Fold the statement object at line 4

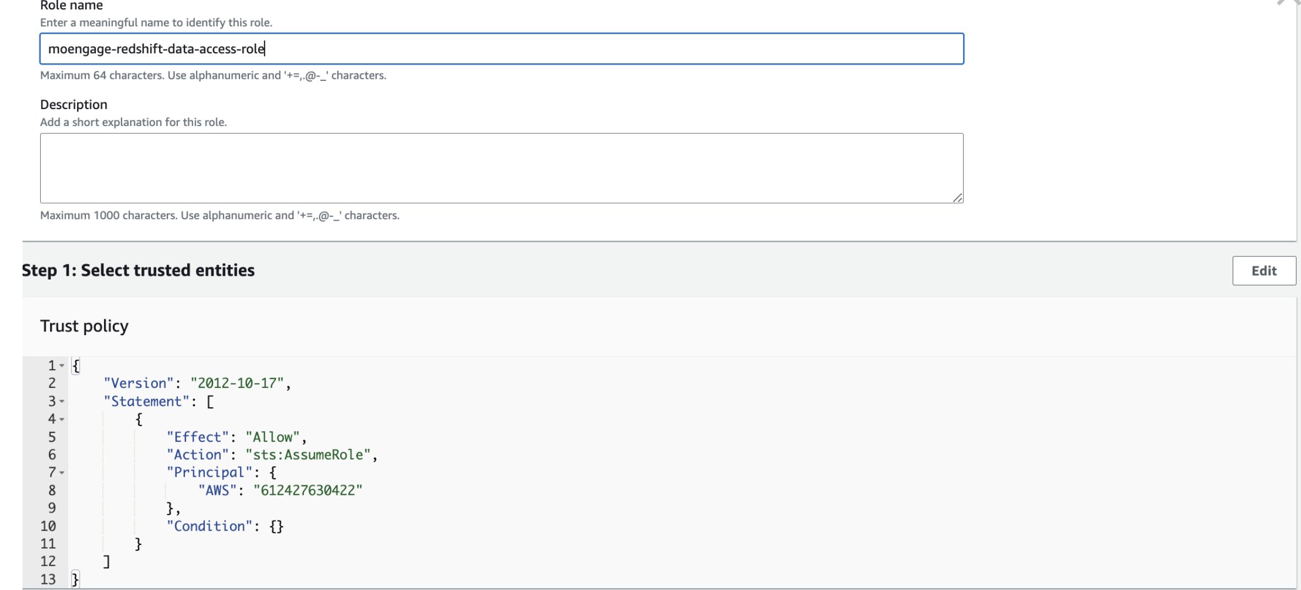(62, 419)
